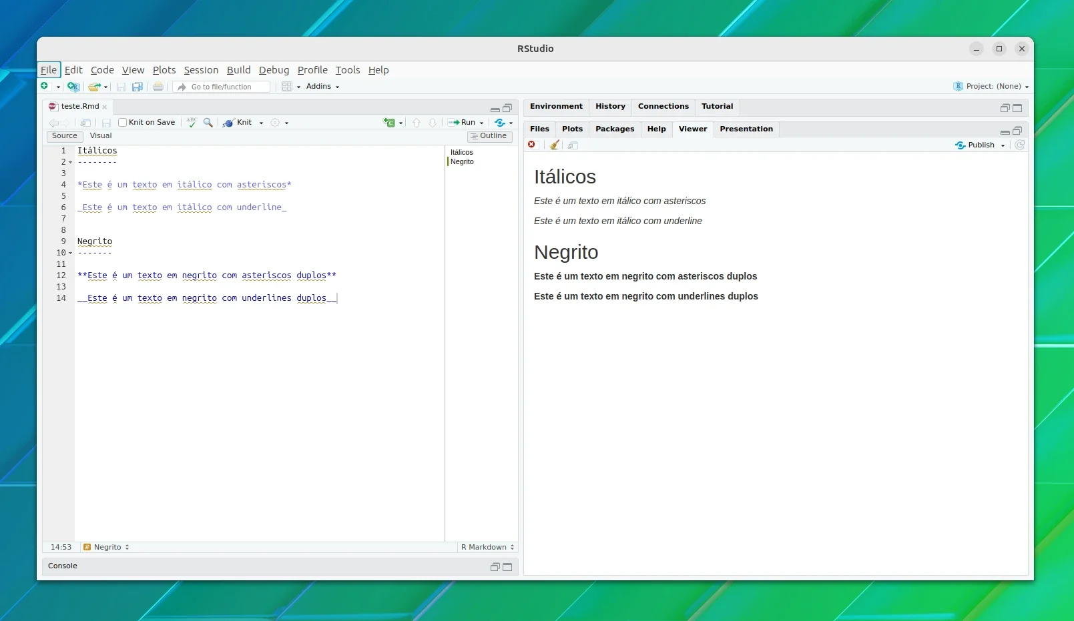This screenshot has height=621, width=1074.
Task: Maximize the Console pane
Action: pyautogui.click(x=507, y=567)
